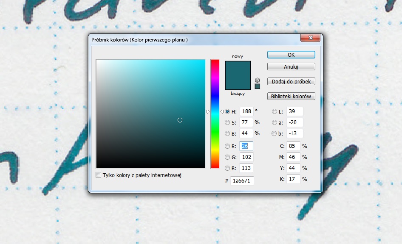This screenshot has height=244, width=402.
Task: Click the small web-safe color swatch
Action: [x=258, y=86]
